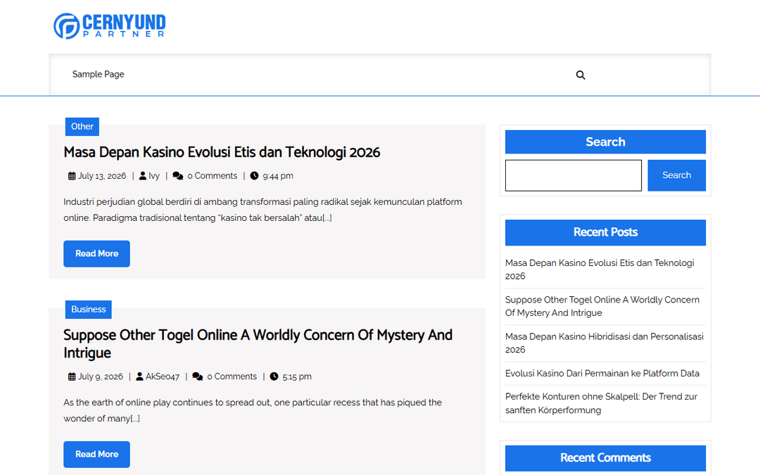Click the user icon next to AkSeo47
This screenshot has height=475, width=760.
click(x=139, y=376)
